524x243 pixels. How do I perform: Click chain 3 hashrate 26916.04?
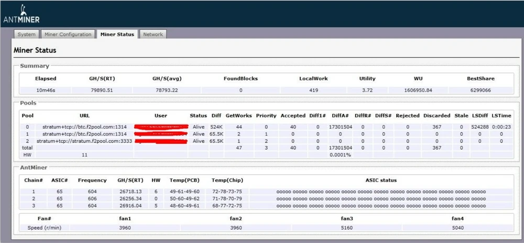[x=130, y=206]
